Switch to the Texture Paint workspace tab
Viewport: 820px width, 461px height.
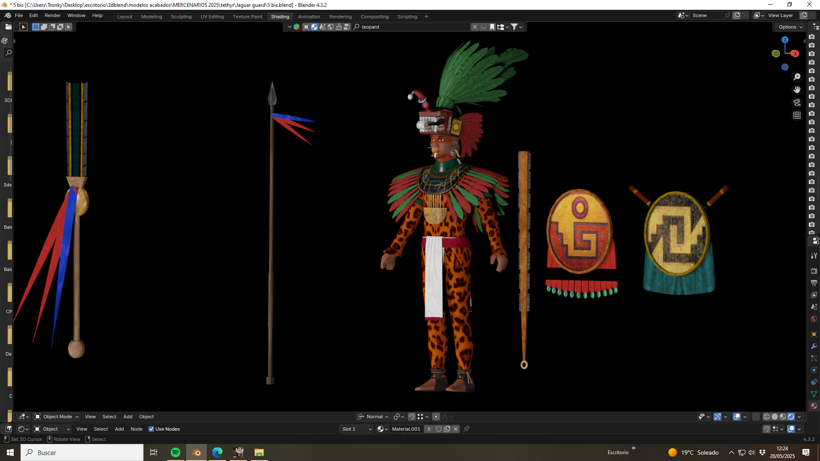click(x=247, y=17)
